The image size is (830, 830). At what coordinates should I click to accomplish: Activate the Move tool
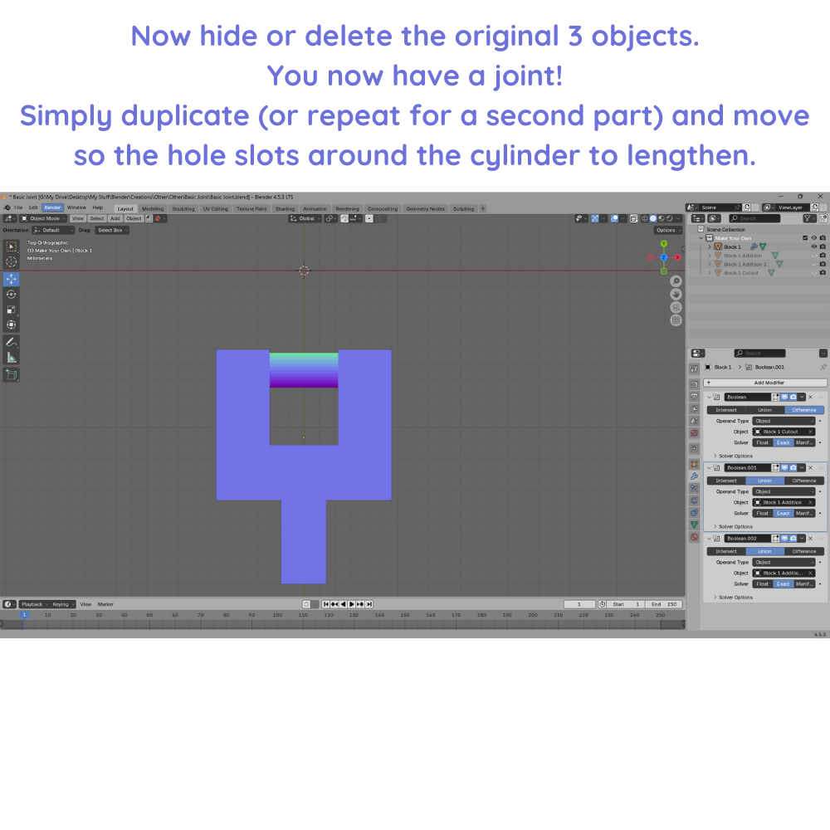click(x=11, y=279)
